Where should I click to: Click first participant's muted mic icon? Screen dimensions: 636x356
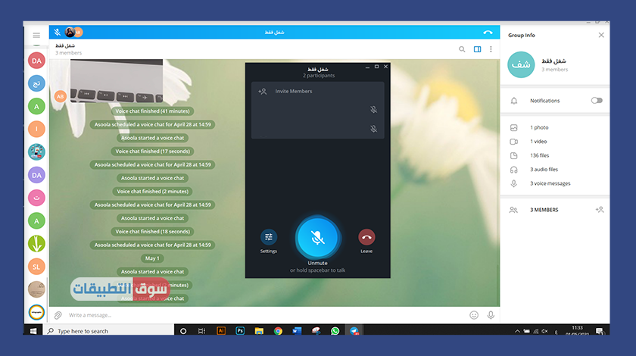(x=373, y=110)
